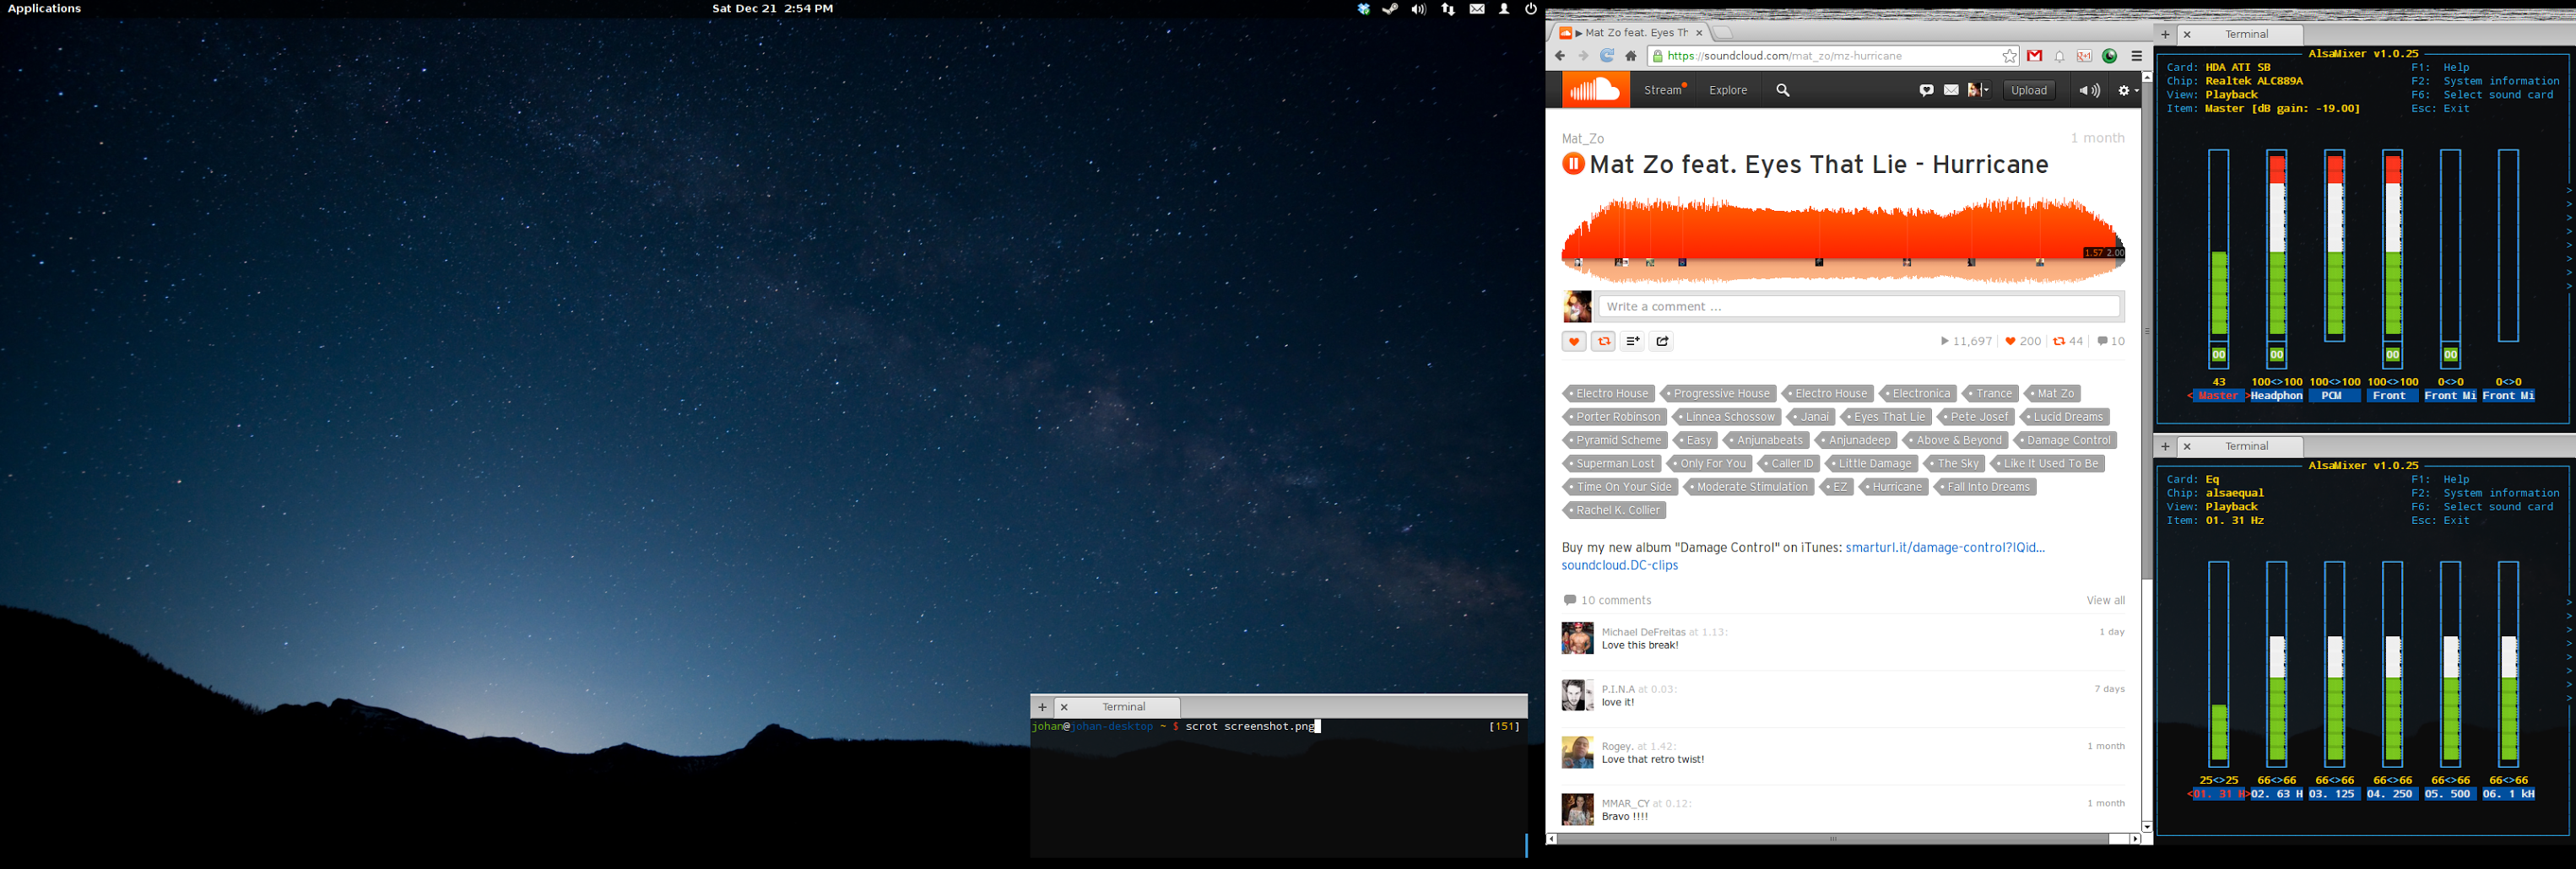Click the SoundCloud logo in the header

pyautogui.click(x=1595, y=90)
